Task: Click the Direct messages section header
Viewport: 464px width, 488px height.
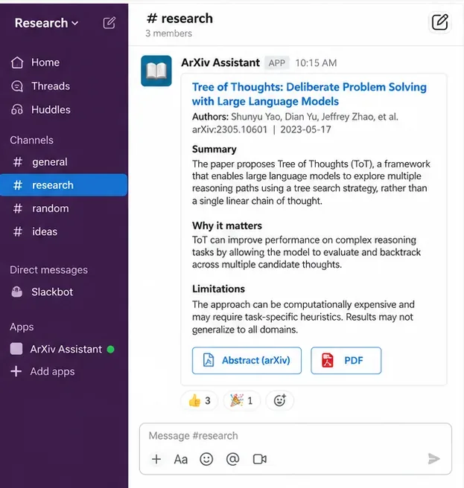Action: (x=48, y=270)
